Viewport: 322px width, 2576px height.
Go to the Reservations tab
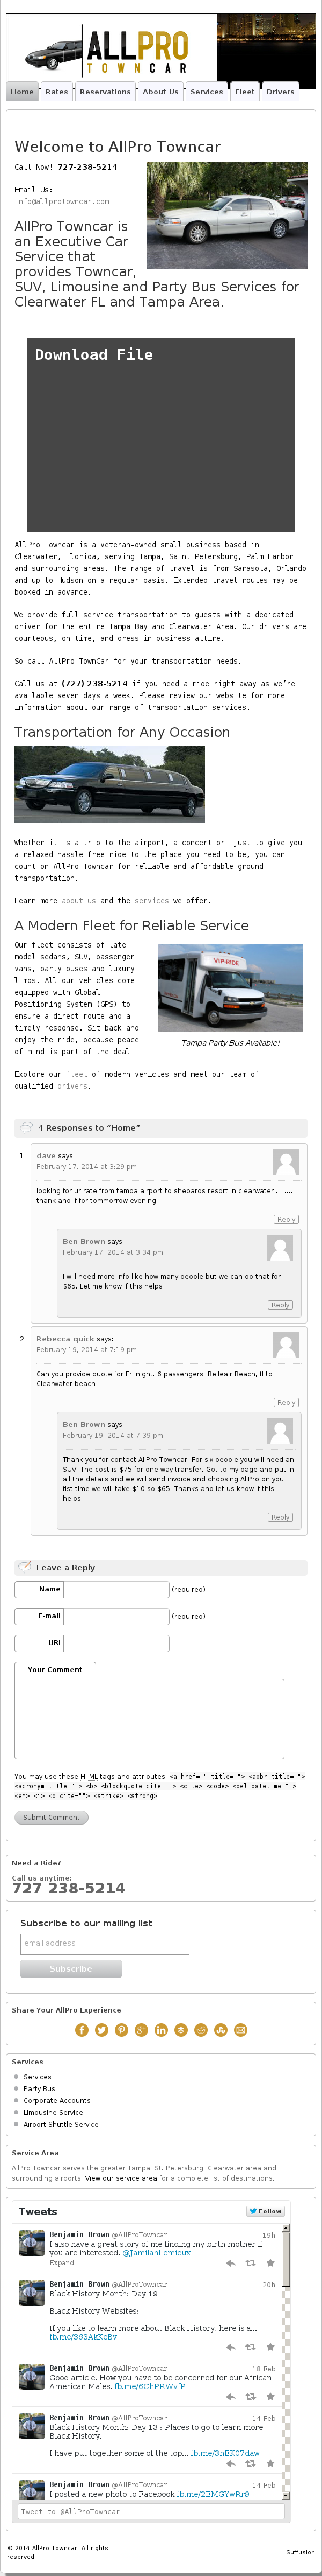click(x=105, y=92)
